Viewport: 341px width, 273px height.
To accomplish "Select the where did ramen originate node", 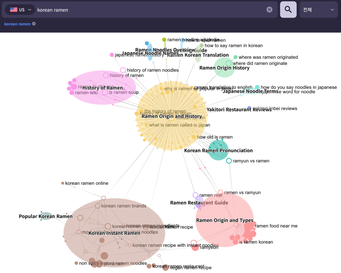I will click(x=228, y=63).
